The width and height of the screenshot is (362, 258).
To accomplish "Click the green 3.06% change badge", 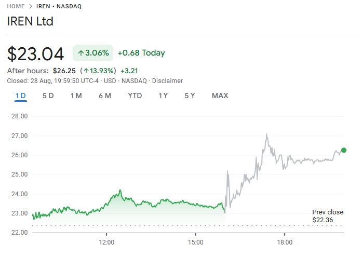I will coord(93,53).
